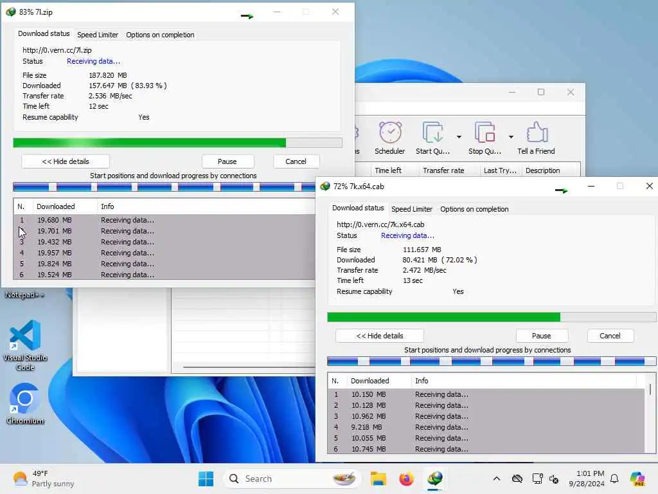
Task: Click the Info column header in 7k.x64.cab connections list
Action: click(524, 381)
